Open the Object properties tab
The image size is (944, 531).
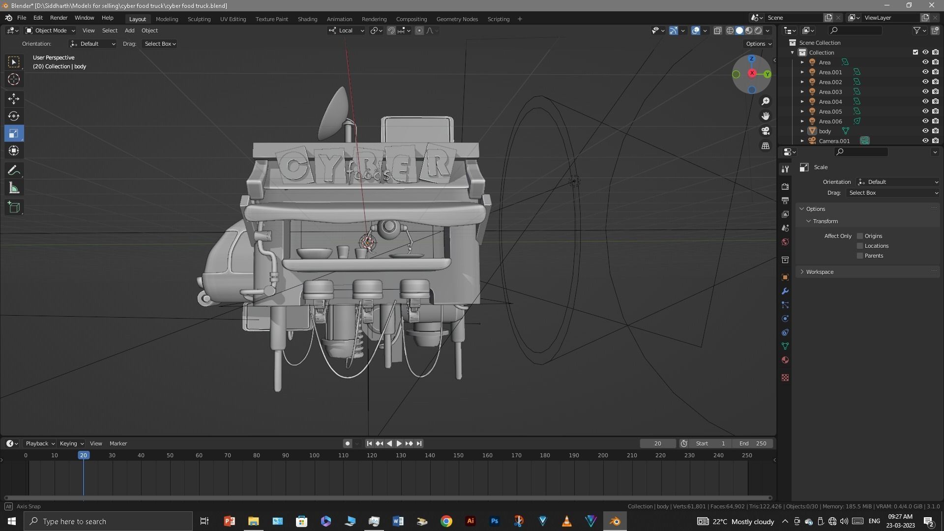click(785, 277)
